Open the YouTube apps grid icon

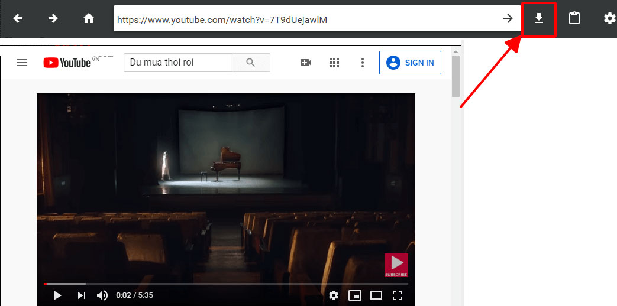(334, 63)
